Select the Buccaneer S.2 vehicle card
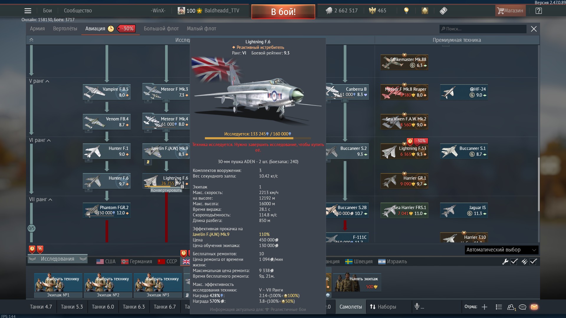The height and width of the screenshot is (318, 566). pos(347,151)
